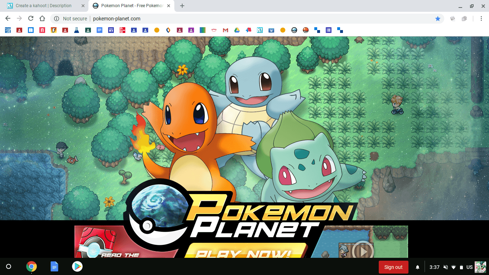Click the first extension icon beside the bookmark star
The width and height of the screenshot is (489, 275).
coord(452,19)
